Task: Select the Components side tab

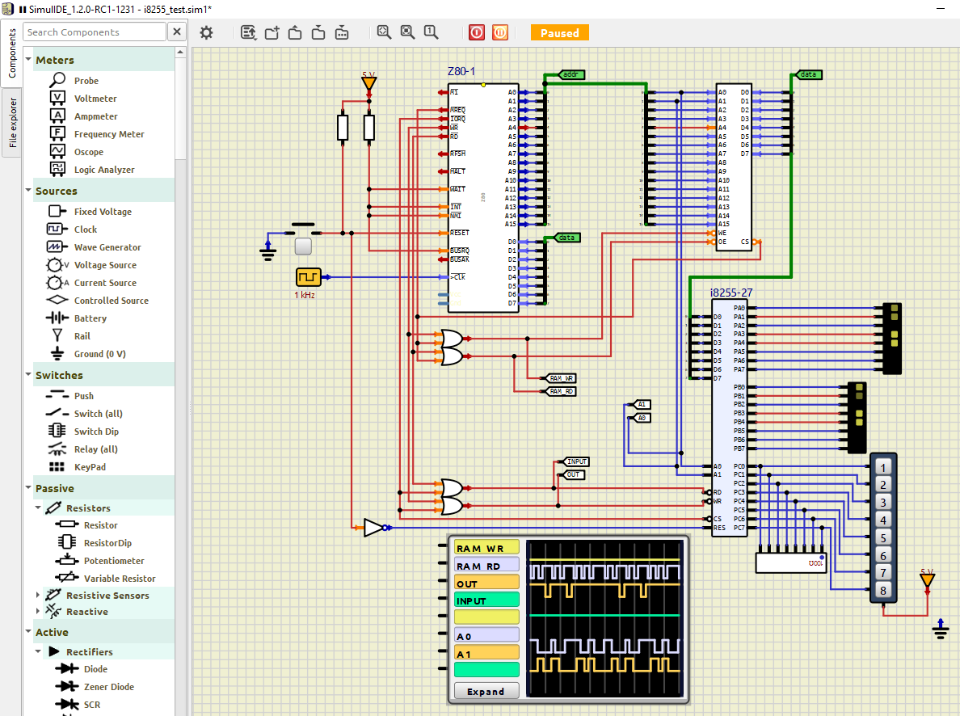Action: pyautogui.click(x=13, y=53)
